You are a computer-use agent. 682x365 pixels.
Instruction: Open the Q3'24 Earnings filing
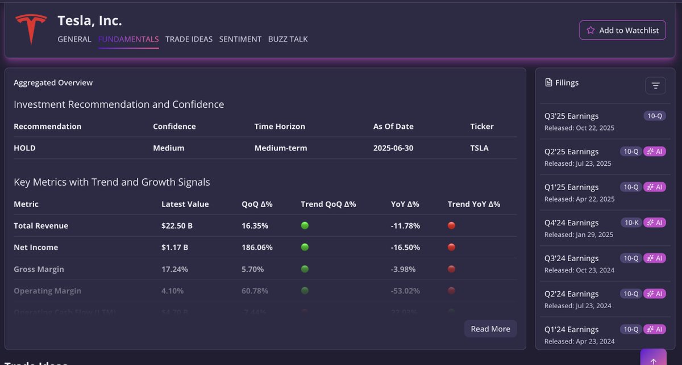click(x=605, y=263)
